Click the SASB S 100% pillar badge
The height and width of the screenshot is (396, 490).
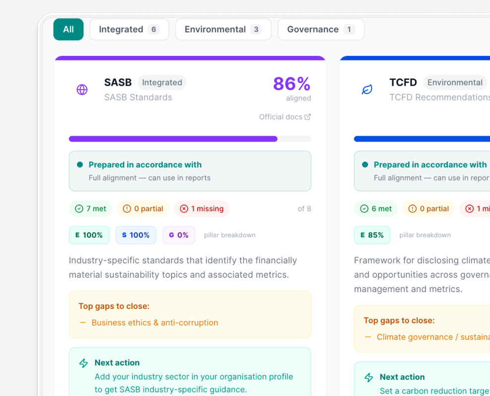click(135, 235)
